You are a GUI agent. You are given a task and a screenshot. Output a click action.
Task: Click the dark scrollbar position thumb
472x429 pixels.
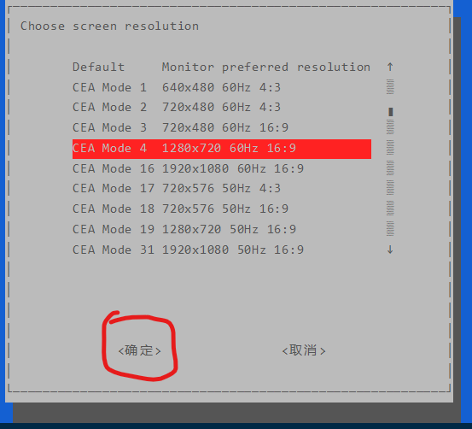point(390,112)
